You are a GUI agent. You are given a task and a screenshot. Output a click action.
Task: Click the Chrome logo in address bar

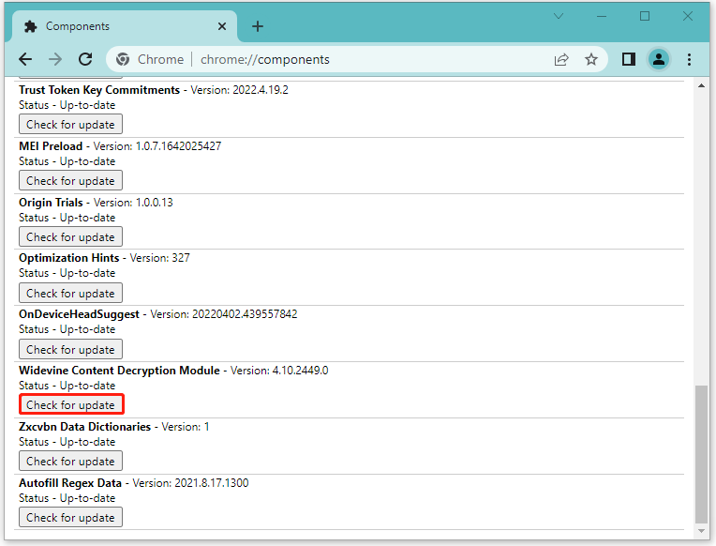[123, 59]
